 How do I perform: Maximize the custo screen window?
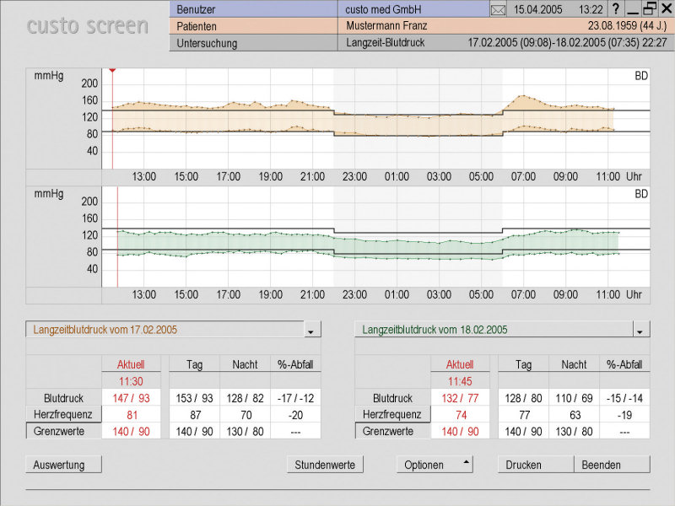649,9
